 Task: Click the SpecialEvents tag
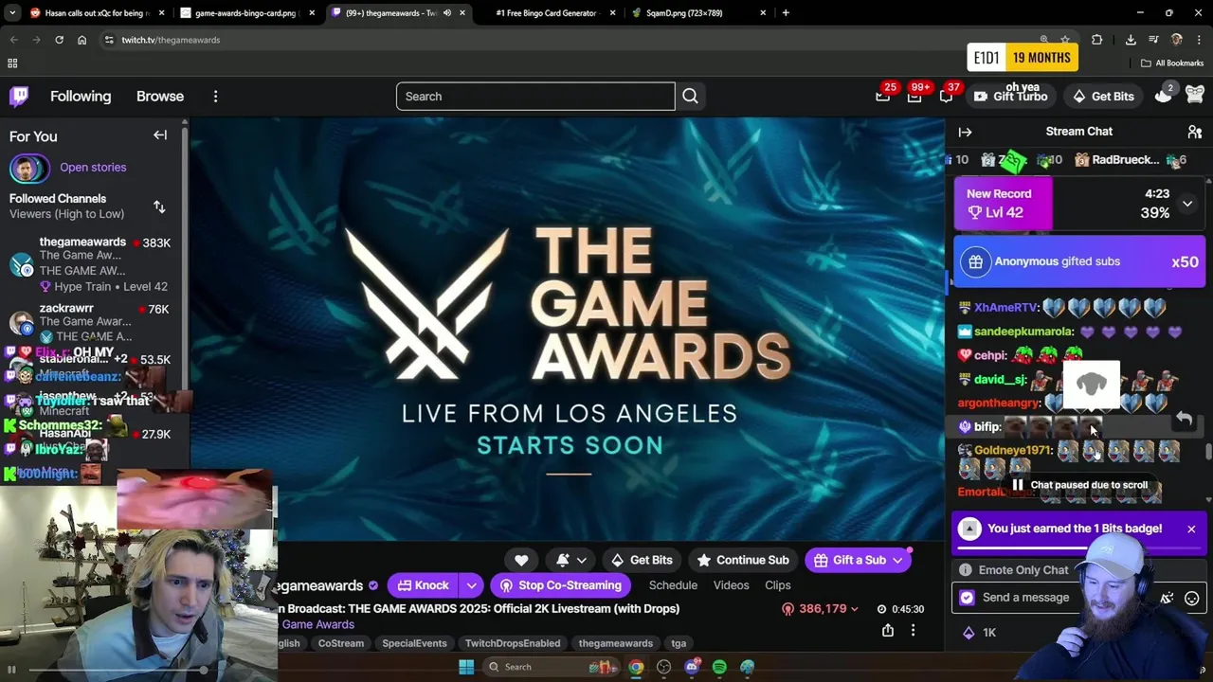414,643
